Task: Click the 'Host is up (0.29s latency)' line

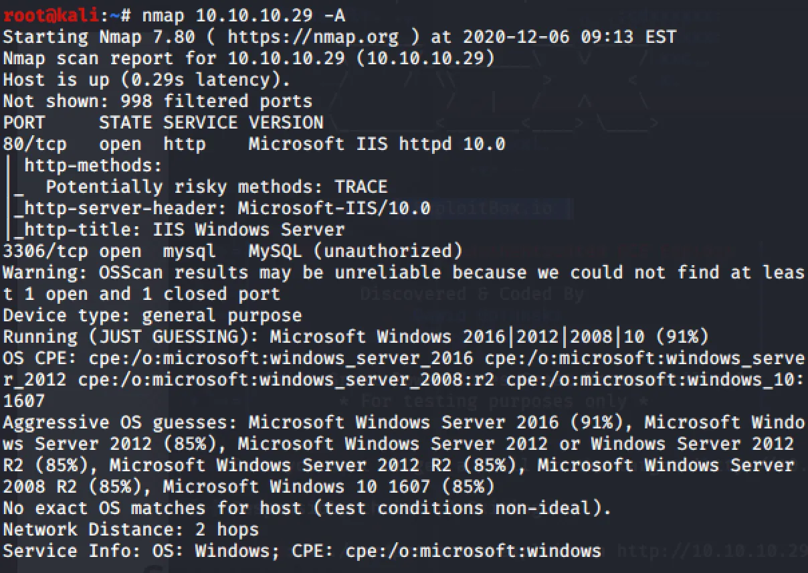Action: (x=147, y=80)
